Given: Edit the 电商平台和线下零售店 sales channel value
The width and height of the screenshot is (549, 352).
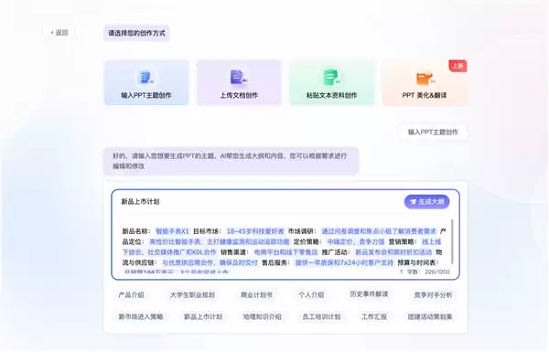Looking at the screenshot, I should (x=285, y=252).
